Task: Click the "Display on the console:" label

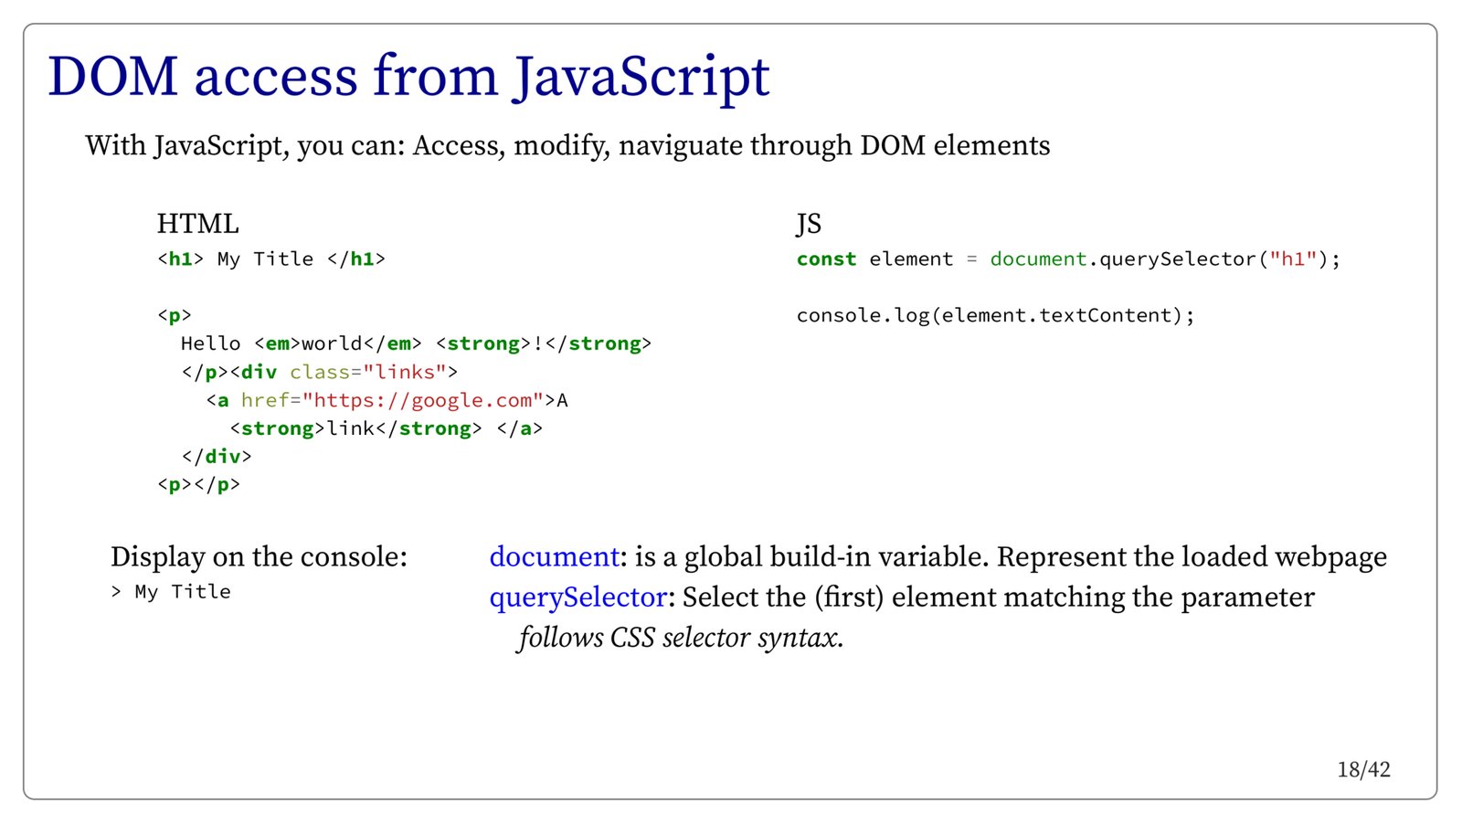Action: coord(259,557)
